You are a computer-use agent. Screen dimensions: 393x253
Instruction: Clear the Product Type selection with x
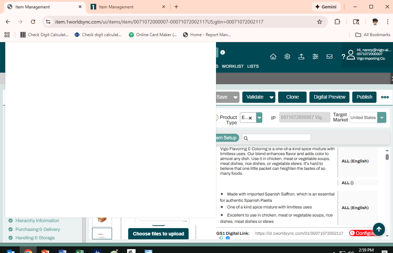click(250, 118)
